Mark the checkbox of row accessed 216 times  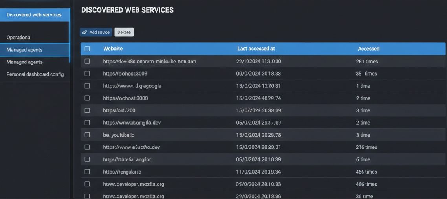pos(87,147)
